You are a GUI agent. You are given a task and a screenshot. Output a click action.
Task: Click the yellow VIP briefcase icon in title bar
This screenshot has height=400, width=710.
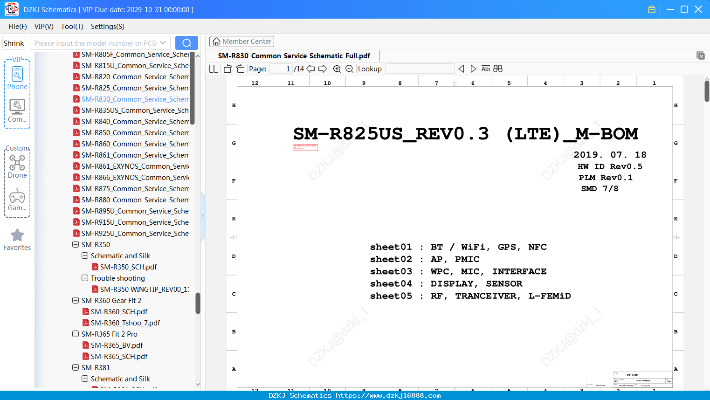[x=652, y=9]
